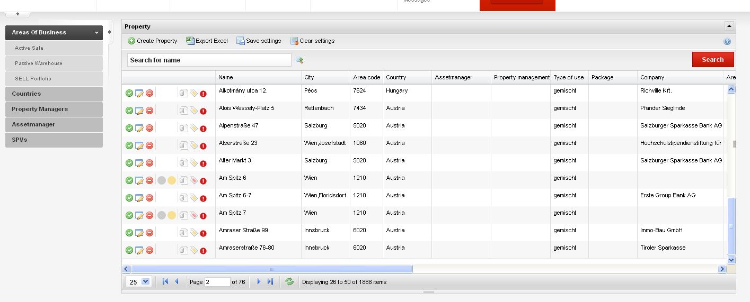The height and width of the screenshot is (302, 750).
Task: Click the yellow circle in Am Spitz 6 row
Action: (x=172, y=180)
